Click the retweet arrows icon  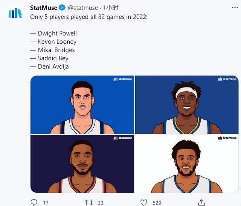pos(89,203)
